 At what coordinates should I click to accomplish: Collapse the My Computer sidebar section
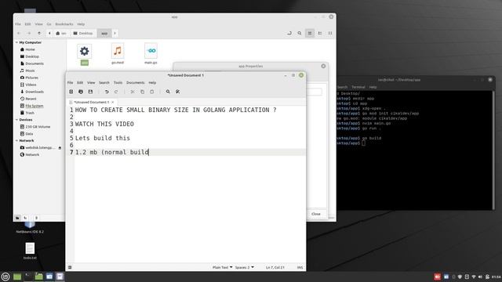(x=16, y=42)
